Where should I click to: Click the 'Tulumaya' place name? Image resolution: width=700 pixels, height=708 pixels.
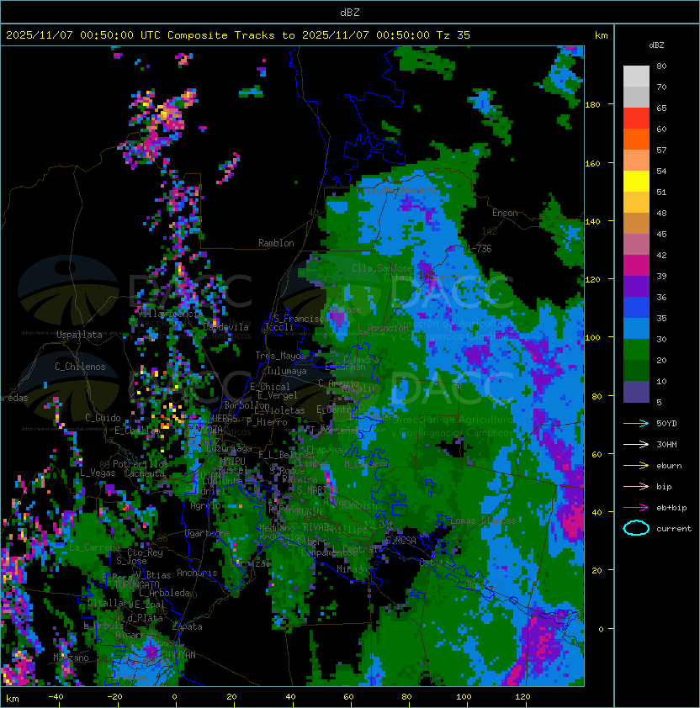[x=287, y=371]
